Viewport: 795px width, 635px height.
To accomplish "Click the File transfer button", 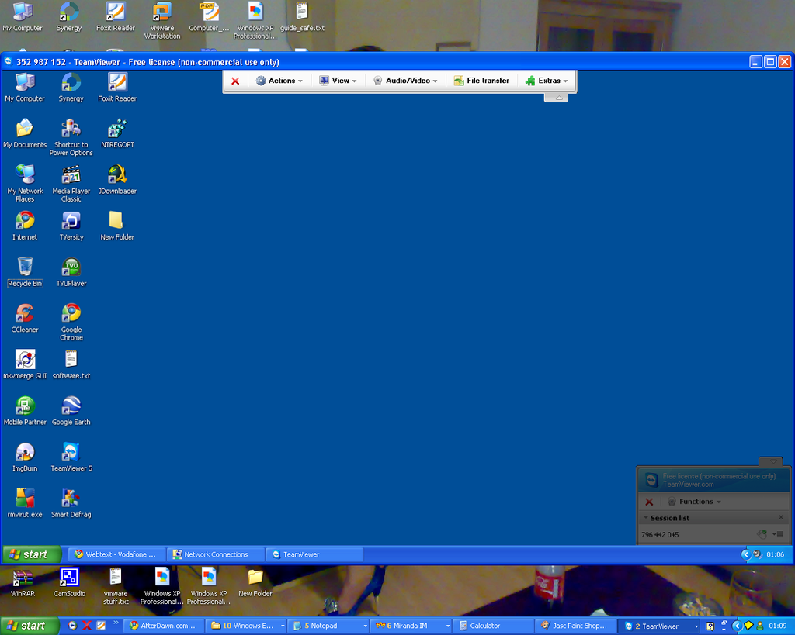I will (x=481, y=81).
